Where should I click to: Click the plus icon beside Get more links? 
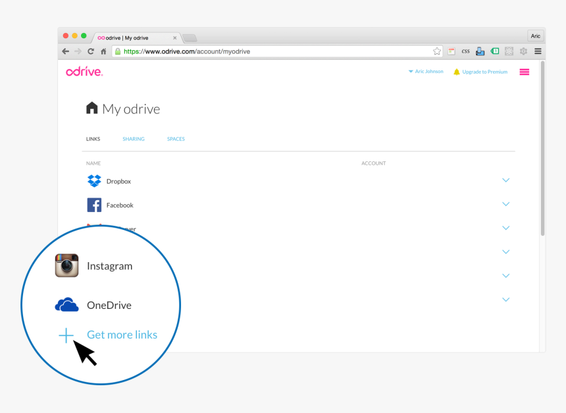tap(66, 335)
